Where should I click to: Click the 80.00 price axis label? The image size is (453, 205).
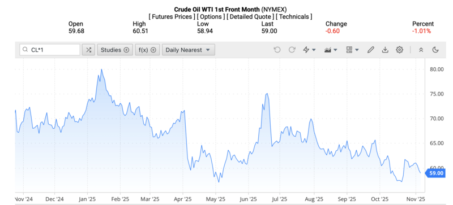437,69
